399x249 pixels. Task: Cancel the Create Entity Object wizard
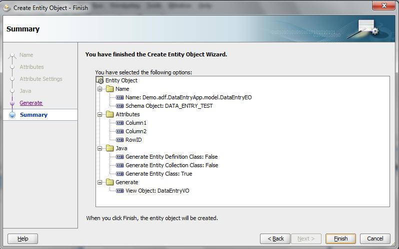click(375, 239)
